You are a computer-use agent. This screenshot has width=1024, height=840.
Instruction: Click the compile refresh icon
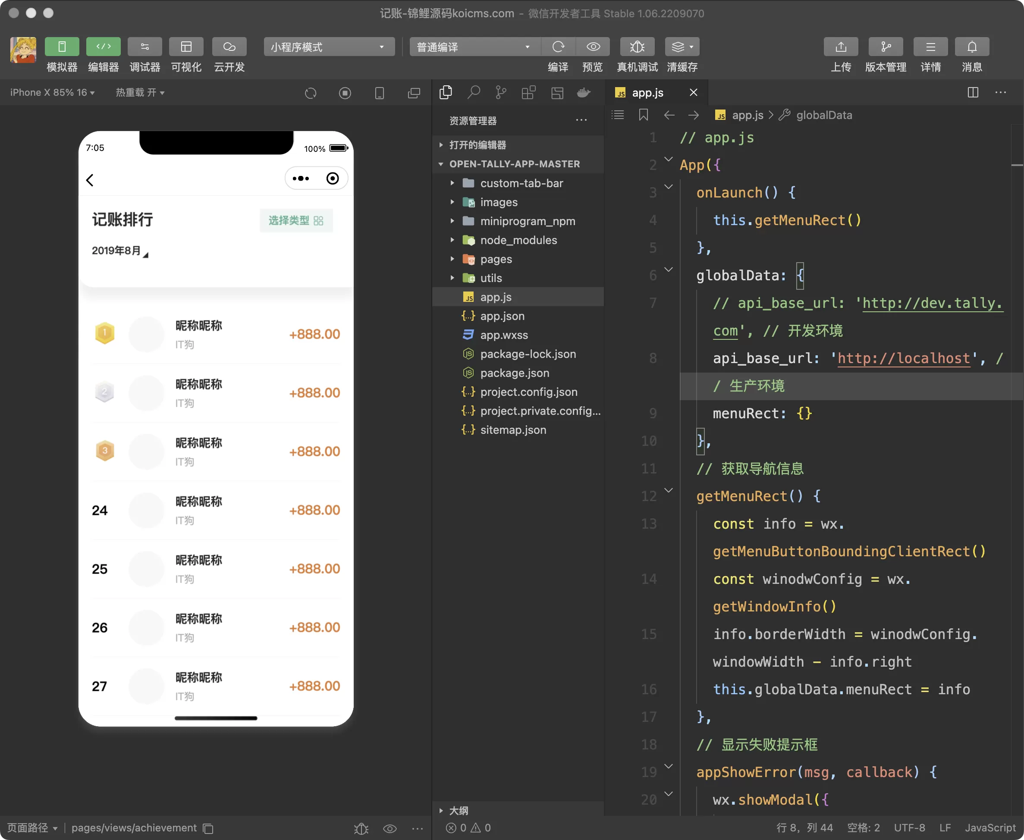[558, 47]
